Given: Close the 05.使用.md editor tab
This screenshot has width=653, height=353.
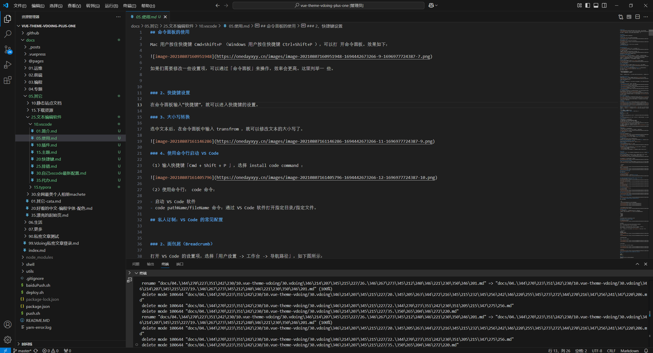Looking at the screenshot, I should click(x=165, y=17).
